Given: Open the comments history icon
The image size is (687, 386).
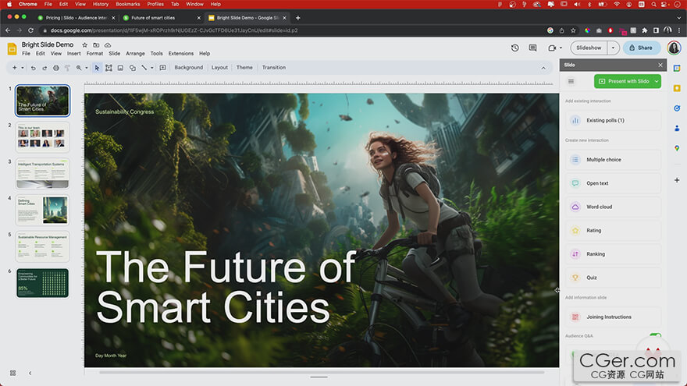Looking at the screenshot, I should [x=532, y=48].
